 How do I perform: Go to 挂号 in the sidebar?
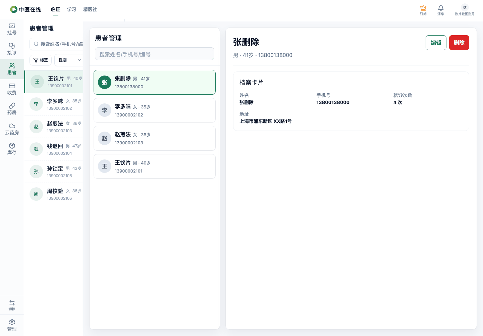click(x=12, y=29)
